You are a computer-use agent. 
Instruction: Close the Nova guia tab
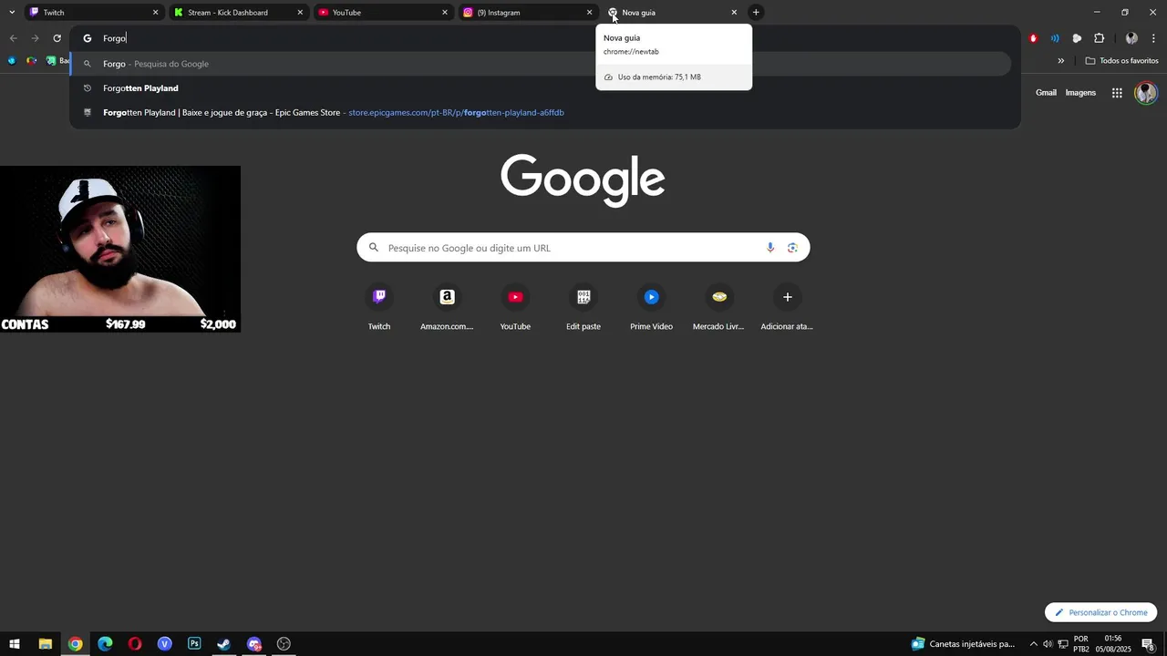pos(734,13)
